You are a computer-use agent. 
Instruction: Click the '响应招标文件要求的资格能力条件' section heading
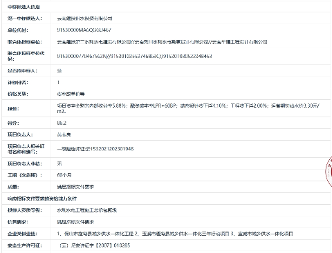pos(42,199)
